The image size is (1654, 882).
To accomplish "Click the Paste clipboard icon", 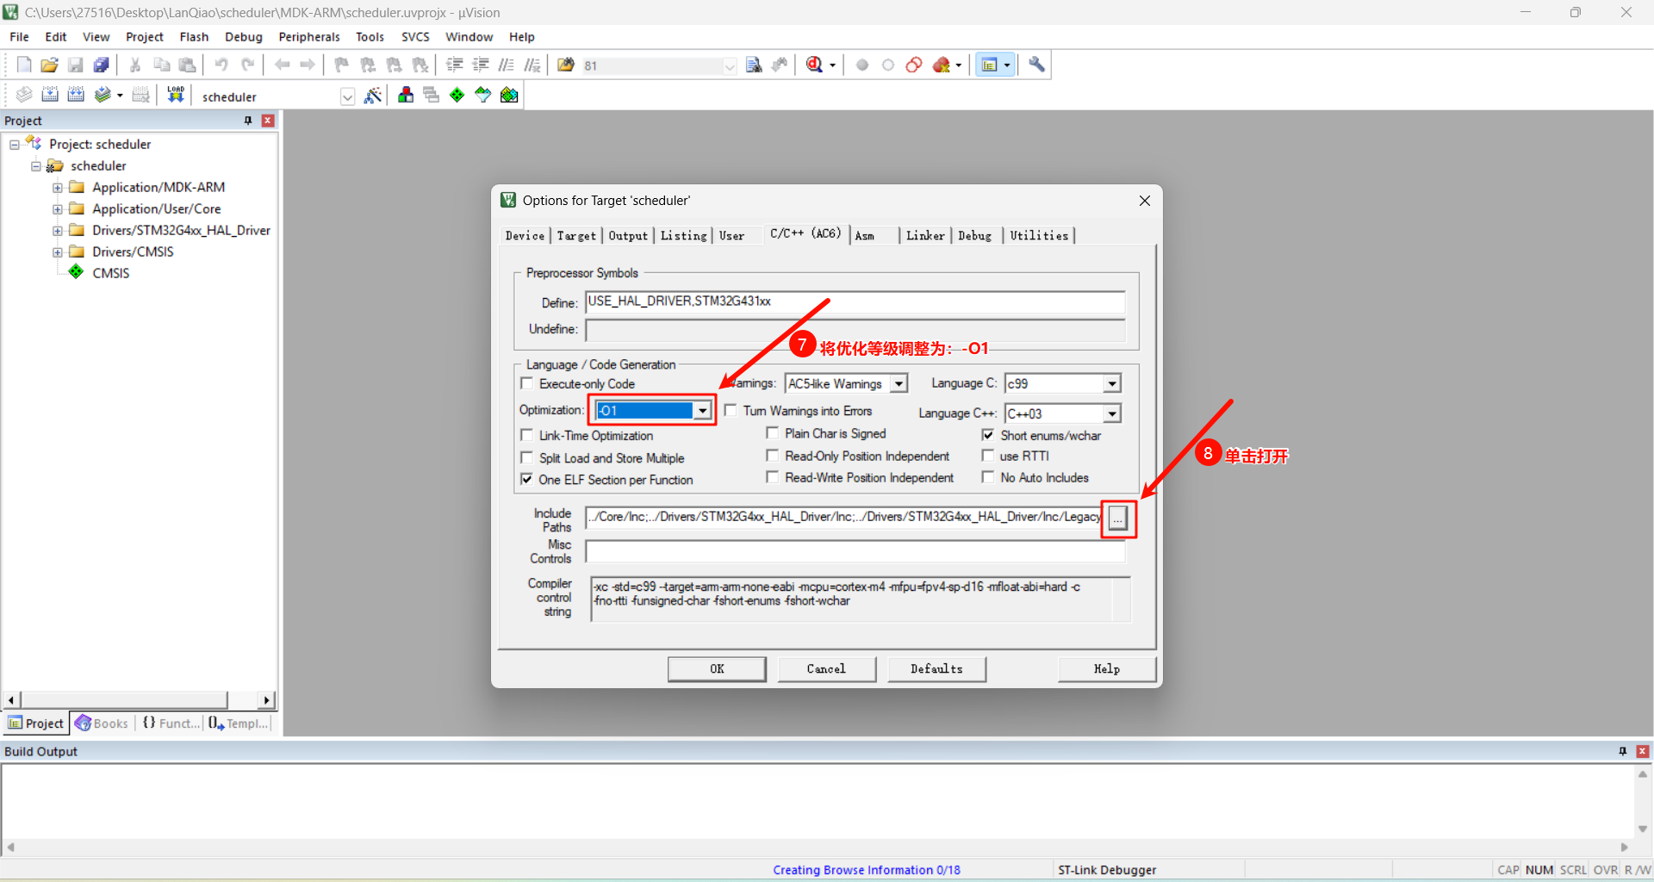I will coord(187,65).
